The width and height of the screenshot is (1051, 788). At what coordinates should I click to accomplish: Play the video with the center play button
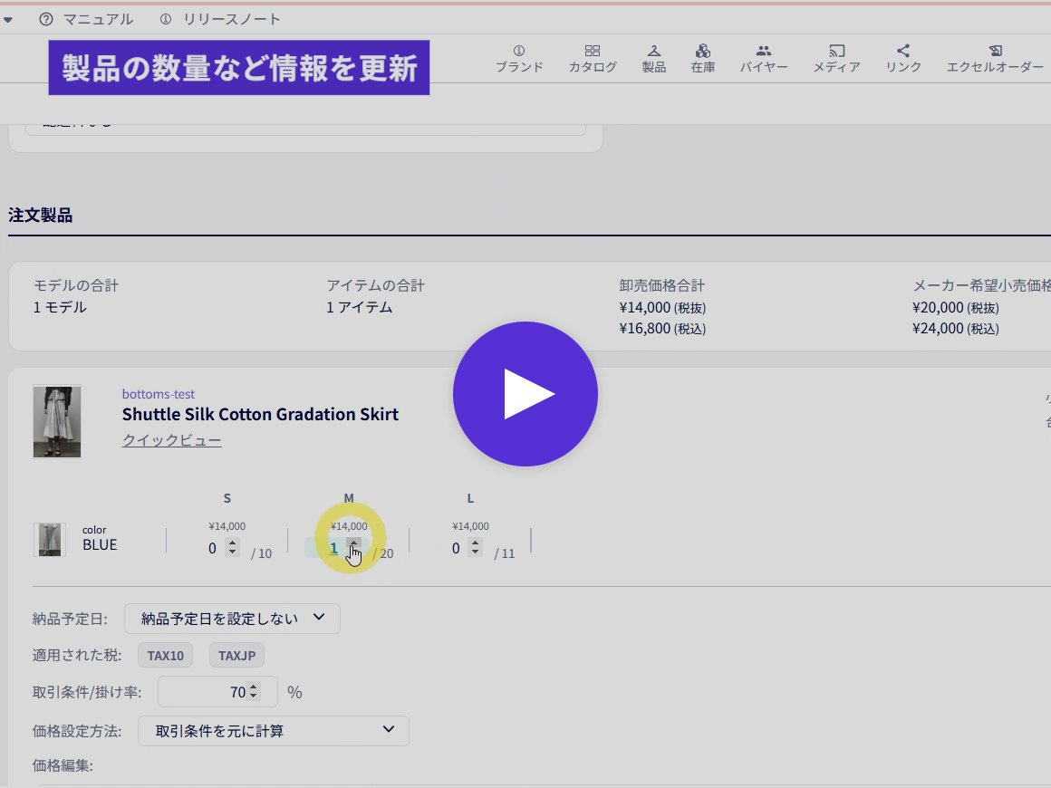click(525, 394)
